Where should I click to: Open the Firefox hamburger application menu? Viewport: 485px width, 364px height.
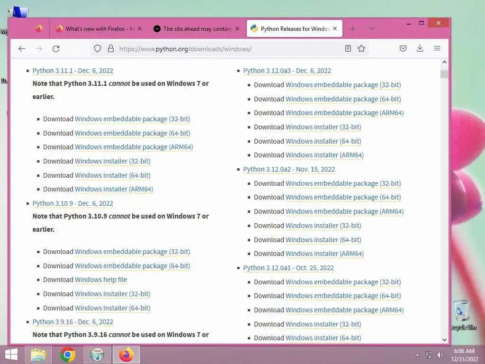pyautogui.click(x=437, y=48)
